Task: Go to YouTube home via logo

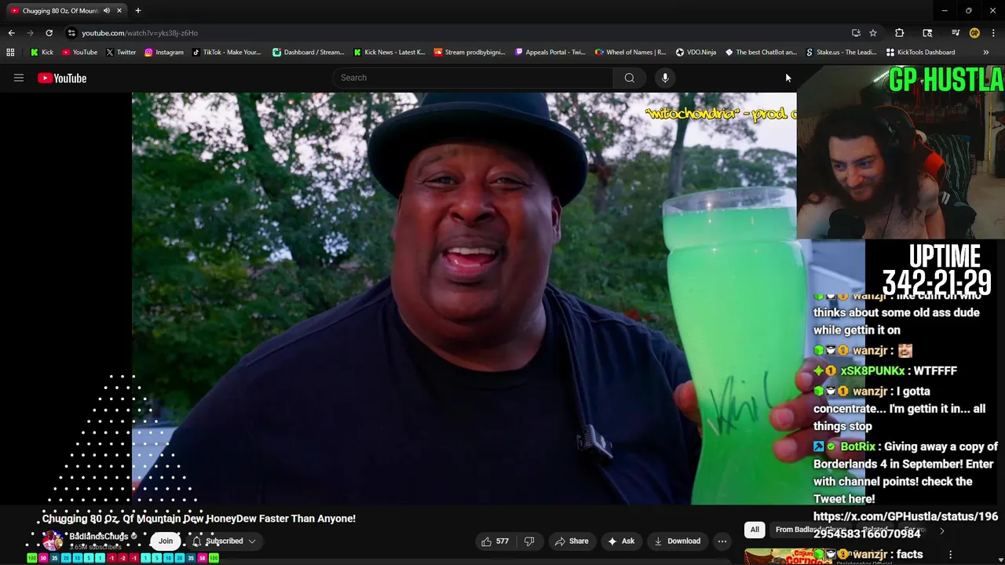Action: [62, 78]
